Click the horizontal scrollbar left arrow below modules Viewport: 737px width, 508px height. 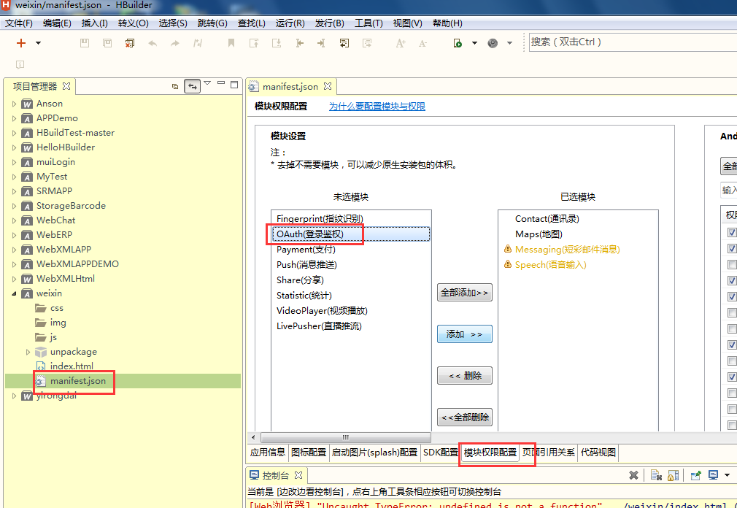253,437
